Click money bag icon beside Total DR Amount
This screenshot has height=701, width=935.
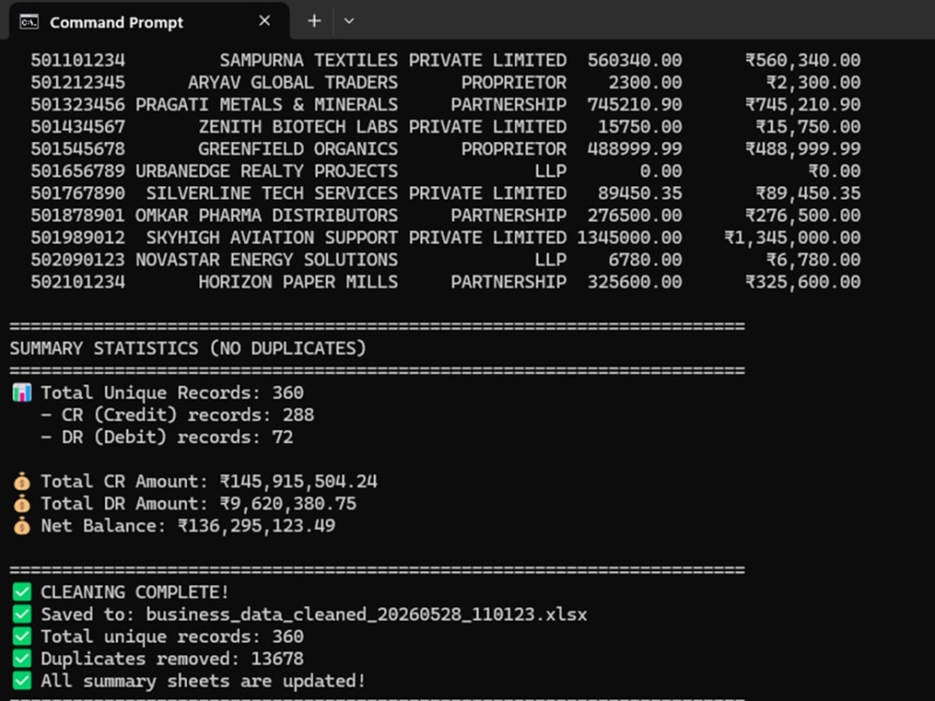pyautogui.click(x=22, y=504)
